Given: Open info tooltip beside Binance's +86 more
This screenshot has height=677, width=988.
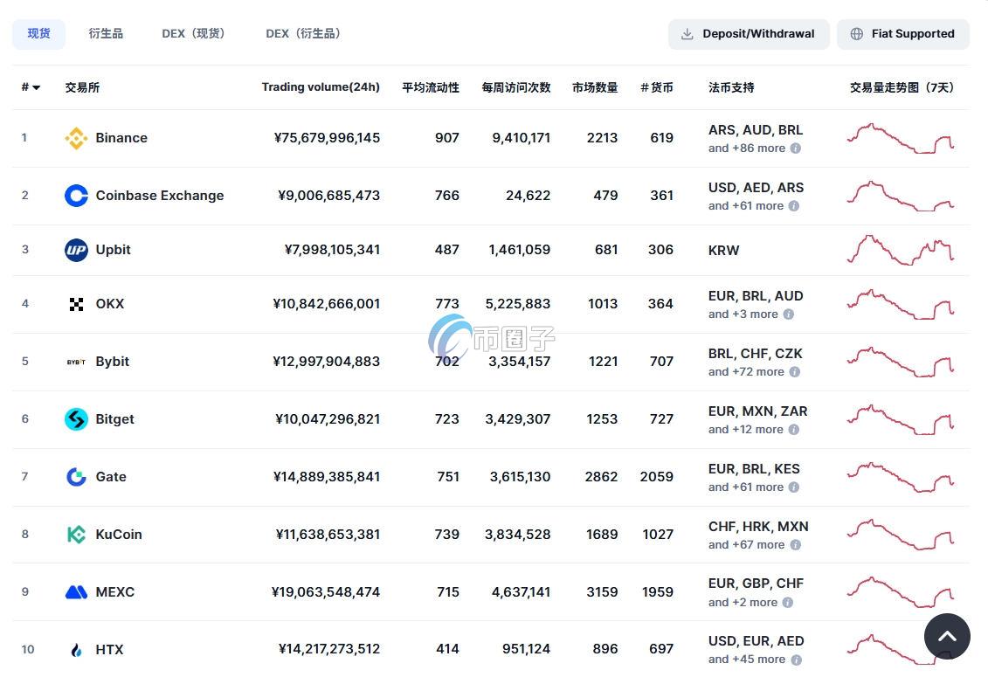Looking at the screenshot, I should coord(795,149).
